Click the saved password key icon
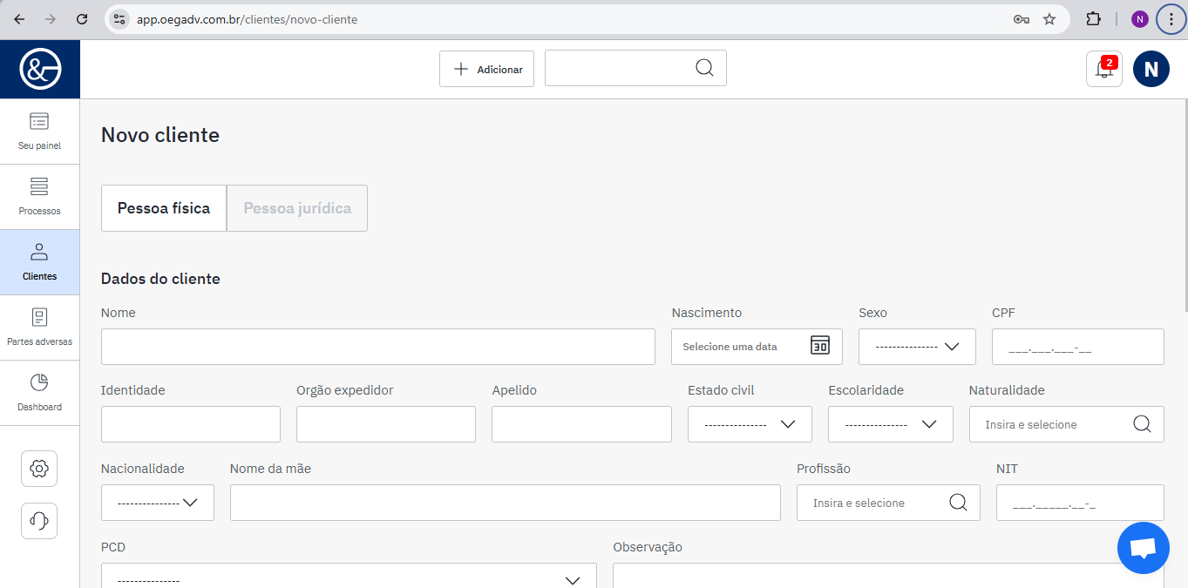 (x=1022, y=19)
